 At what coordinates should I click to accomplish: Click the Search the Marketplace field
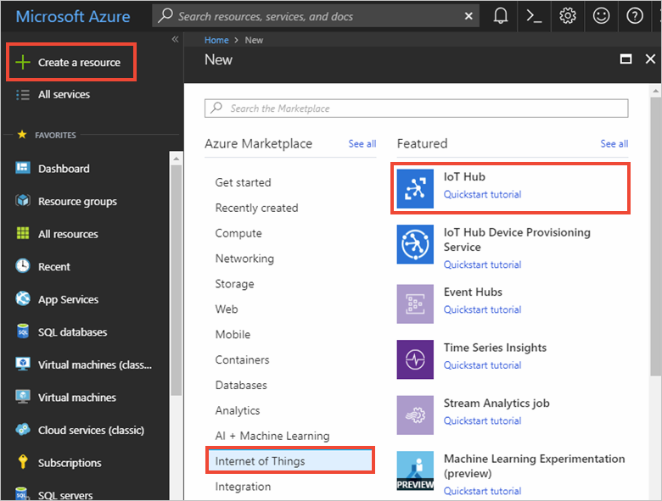416,109
